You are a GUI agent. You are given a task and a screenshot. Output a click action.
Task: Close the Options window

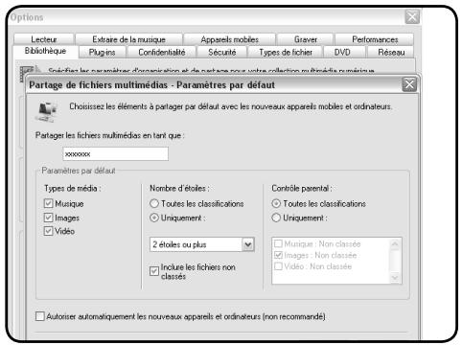pos(412,16)
